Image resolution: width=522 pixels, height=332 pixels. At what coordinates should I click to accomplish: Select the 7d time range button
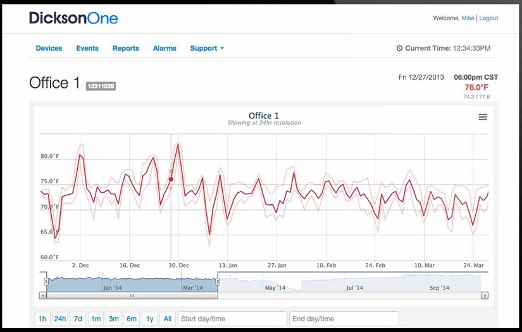[x=78, y=319]
